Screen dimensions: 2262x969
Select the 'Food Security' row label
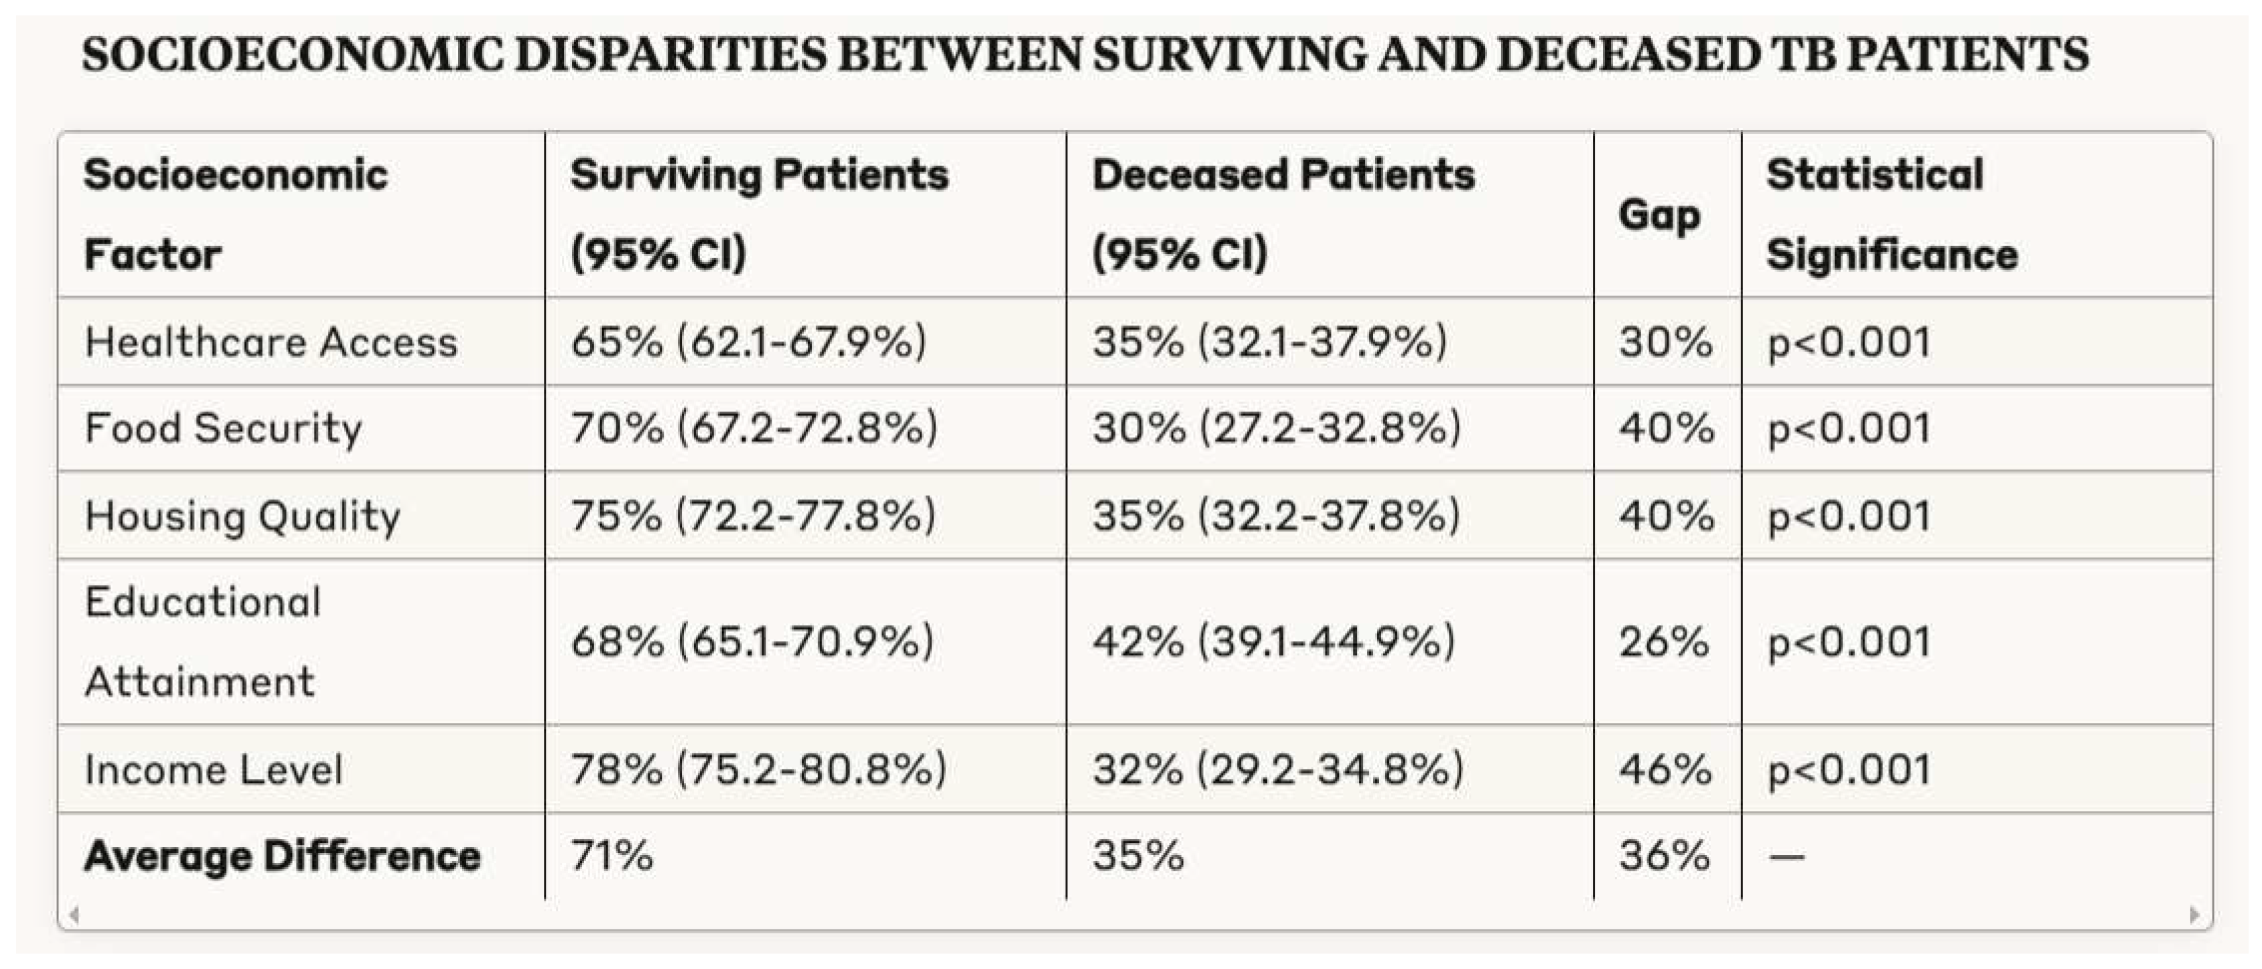click(x=223, y=429)
